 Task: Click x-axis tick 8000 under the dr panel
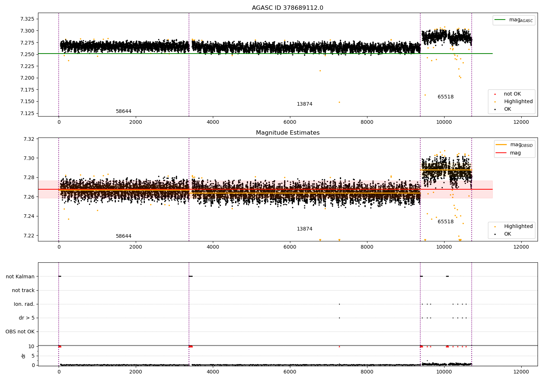(367, 372)
